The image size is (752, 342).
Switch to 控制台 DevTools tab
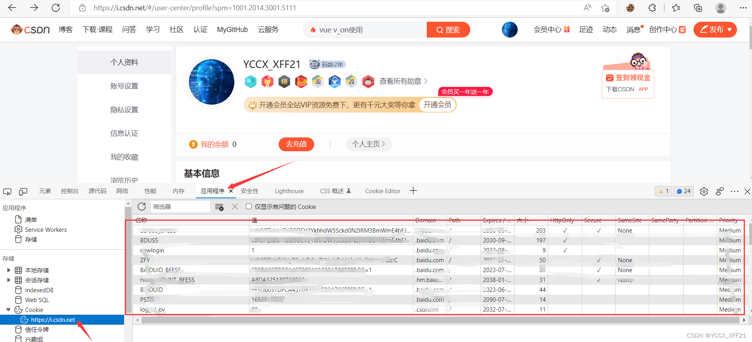click(70, 191)
